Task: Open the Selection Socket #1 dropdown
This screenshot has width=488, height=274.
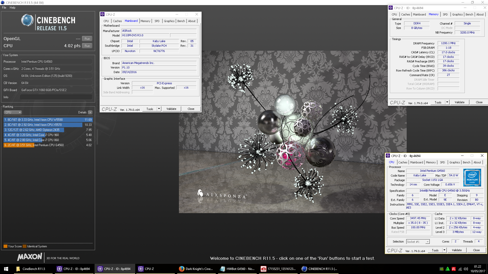Action: click(x=418, y=242)
